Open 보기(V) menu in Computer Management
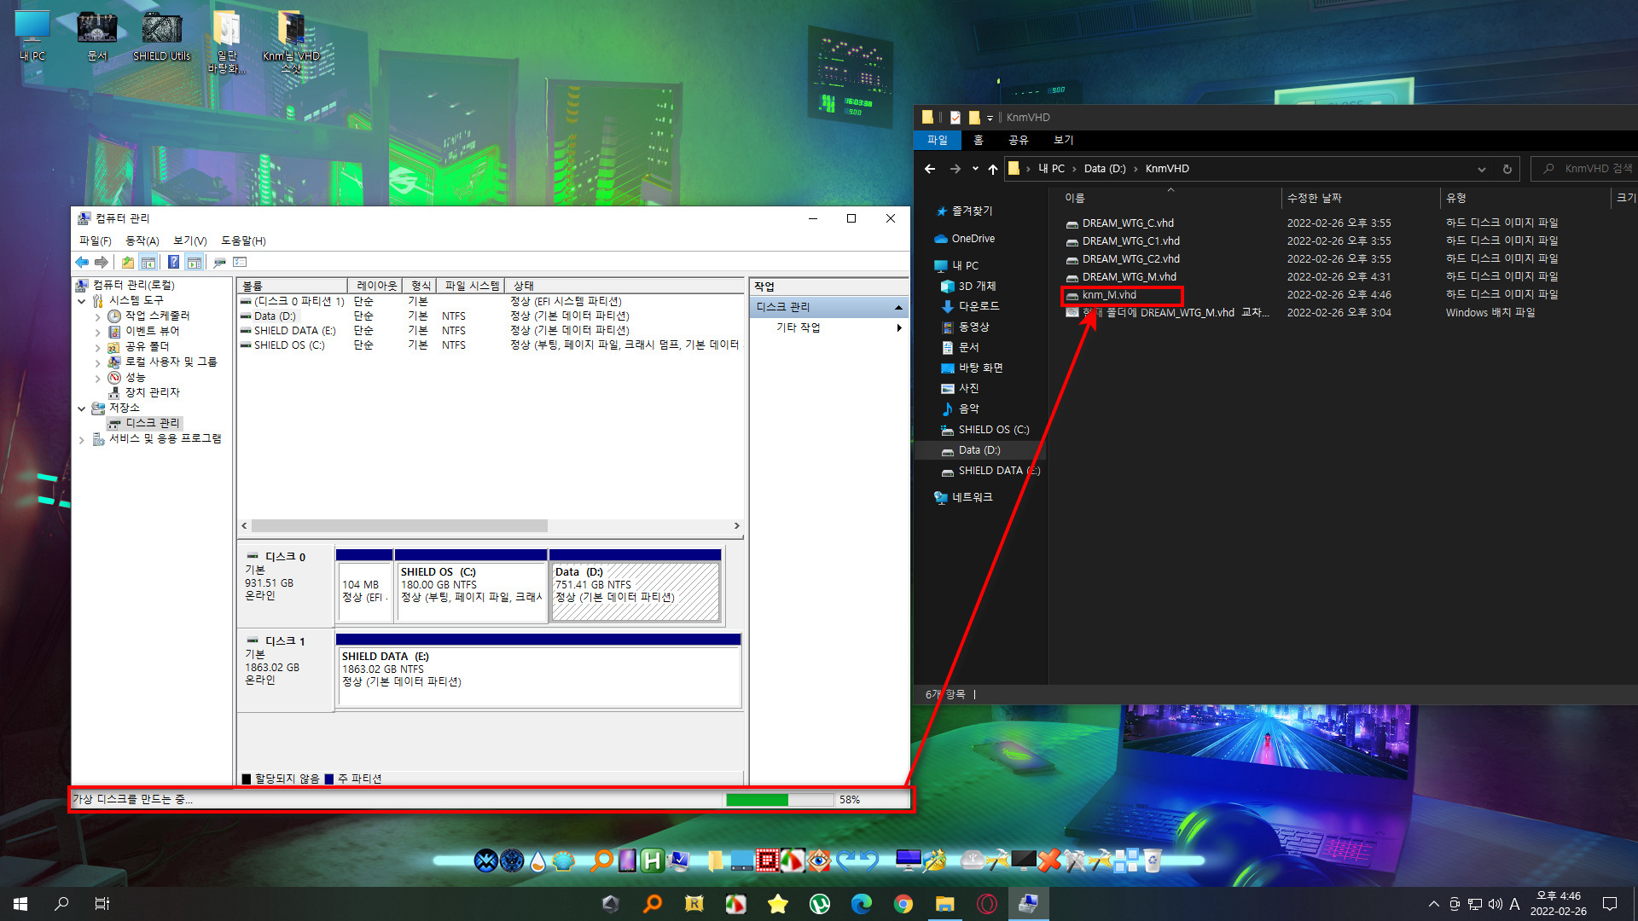This screenshot has width=1638, height=921. pos(189,241)
